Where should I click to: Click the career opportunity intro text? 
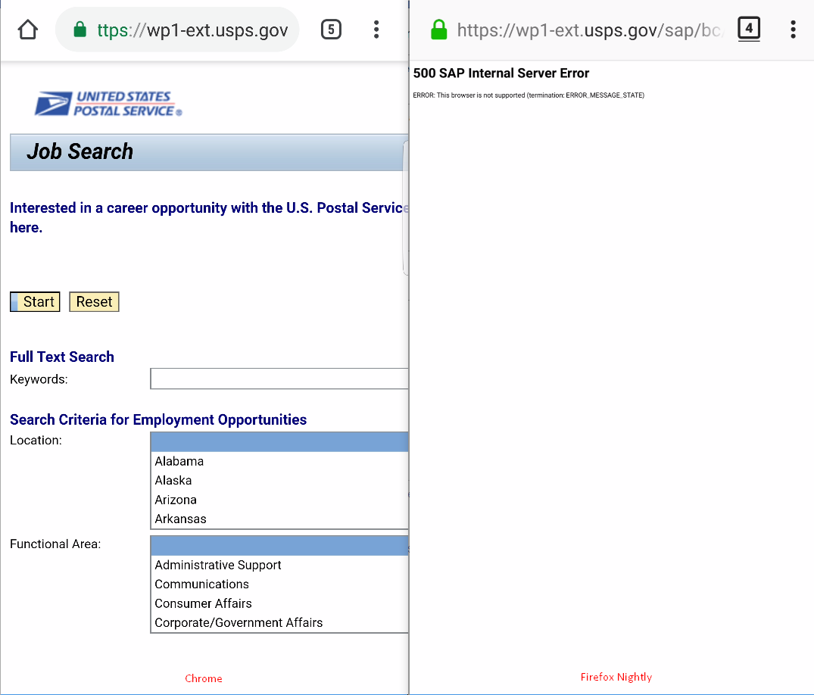[x=209, y=217]
